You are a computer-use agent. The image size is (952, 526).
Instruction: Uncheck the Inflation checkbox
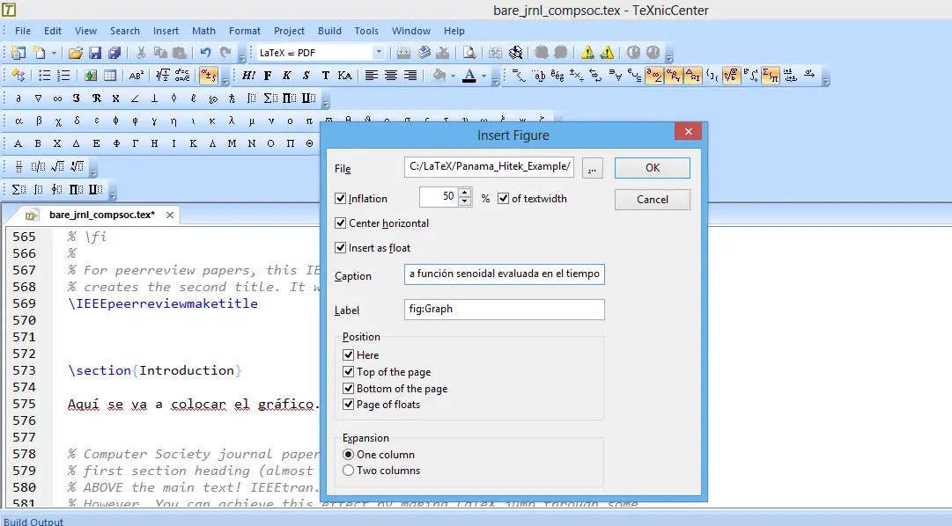pyautogui.click(x=343, y=198)
